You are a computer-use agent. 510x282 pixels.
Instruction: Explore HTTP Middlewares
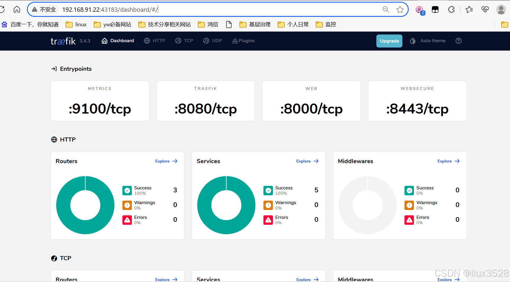(x=449, y=161)
